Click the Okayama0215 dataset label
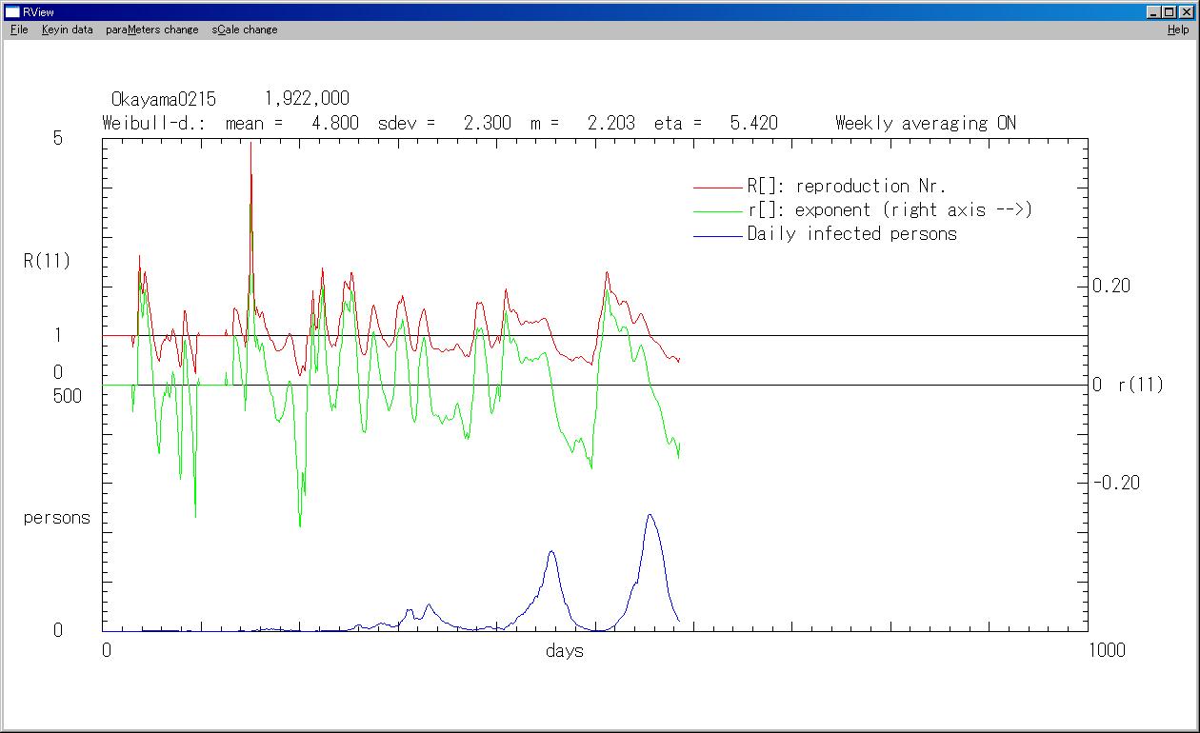Viewport: 1200px width, 733px height. click(x=164, y=99)
